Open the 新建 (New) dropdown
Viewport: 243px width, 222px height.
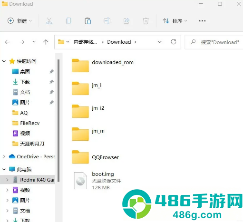click(x=19, y=21)
